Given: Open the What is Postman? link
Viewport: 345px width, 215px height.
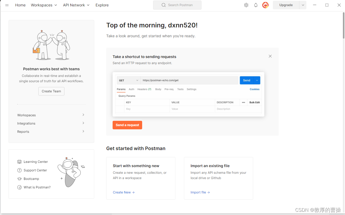Looking at the screenshot, I should (x=37, y=187).
